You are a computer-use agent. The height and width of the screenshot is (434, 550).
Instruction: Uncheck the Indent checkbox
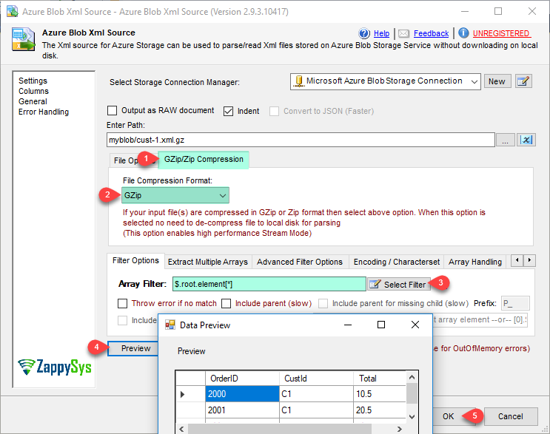point(228,111)
